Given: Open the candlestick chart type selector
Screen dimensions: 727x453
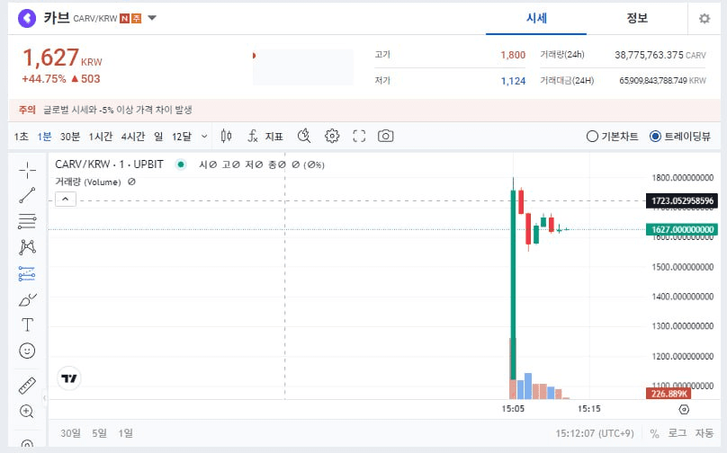Looking at the screenshot, I should [x=226, y=136].
